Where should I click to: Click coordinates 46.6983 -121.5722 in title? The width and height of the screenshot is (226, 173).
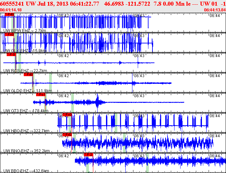point(127,4)
